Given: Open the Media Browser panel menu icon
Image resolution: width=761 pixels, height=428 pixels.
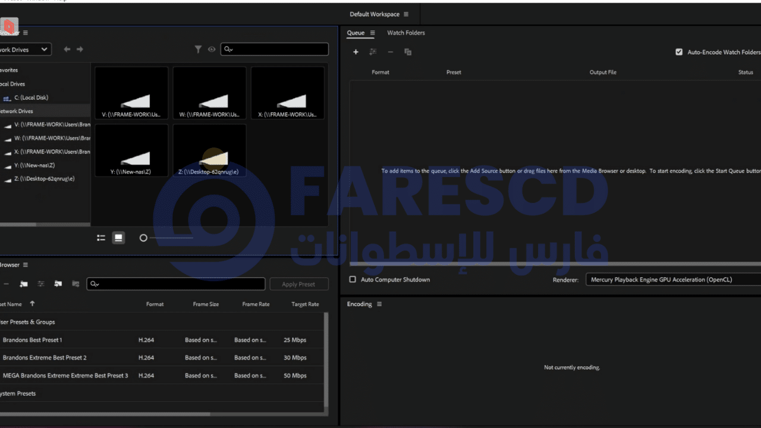Looking at the screenshot, I should click(25, 33).
